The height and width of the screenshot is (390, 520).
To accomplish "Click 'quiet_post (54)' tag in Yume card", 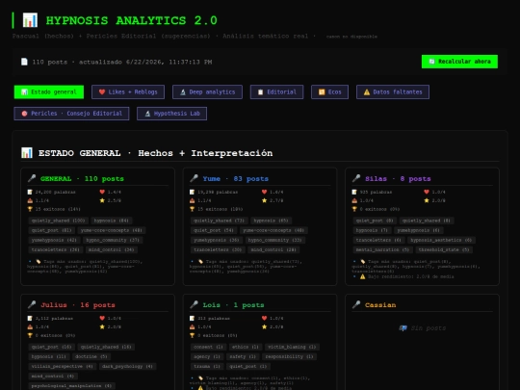I will point(214,230).
